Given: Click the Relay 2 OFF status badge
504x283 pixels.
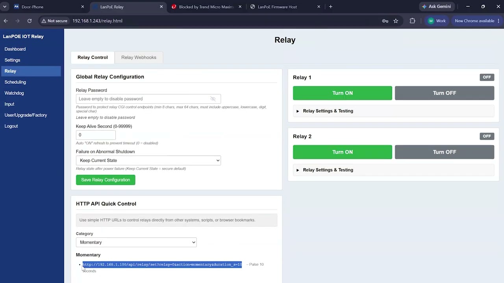Looking at the screenshot, I should tap(487, 136).
